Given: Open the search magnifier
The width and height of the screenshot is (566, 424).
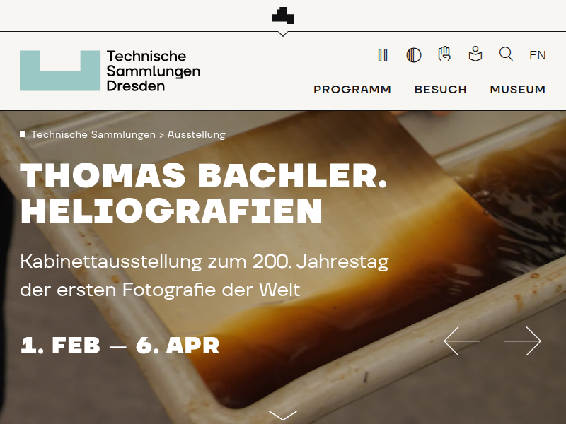Looking at the screenshot, I should pos(506,54).
